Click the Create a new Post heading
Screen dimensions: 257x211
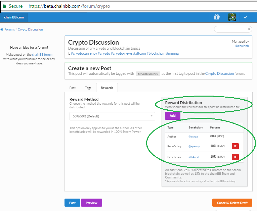(x=90, y=68)
